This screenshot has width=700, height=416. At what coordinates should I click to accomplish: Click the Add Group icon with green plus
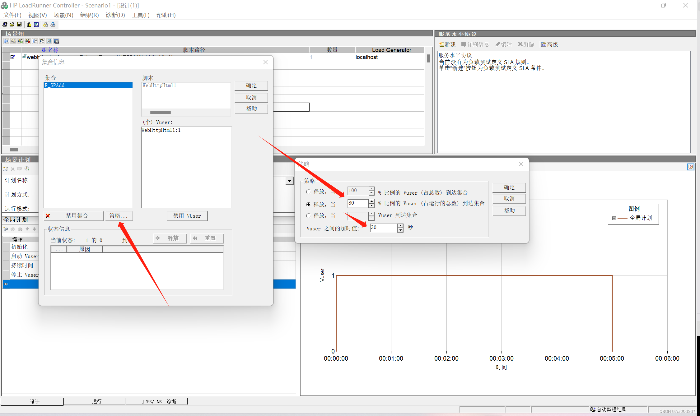coord(21,41)
